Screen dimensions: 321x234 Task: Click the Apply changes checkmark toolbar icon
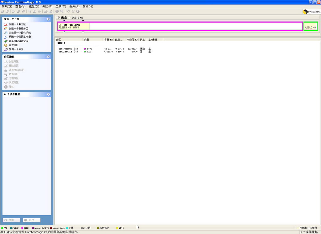click(x=78, y=12)
